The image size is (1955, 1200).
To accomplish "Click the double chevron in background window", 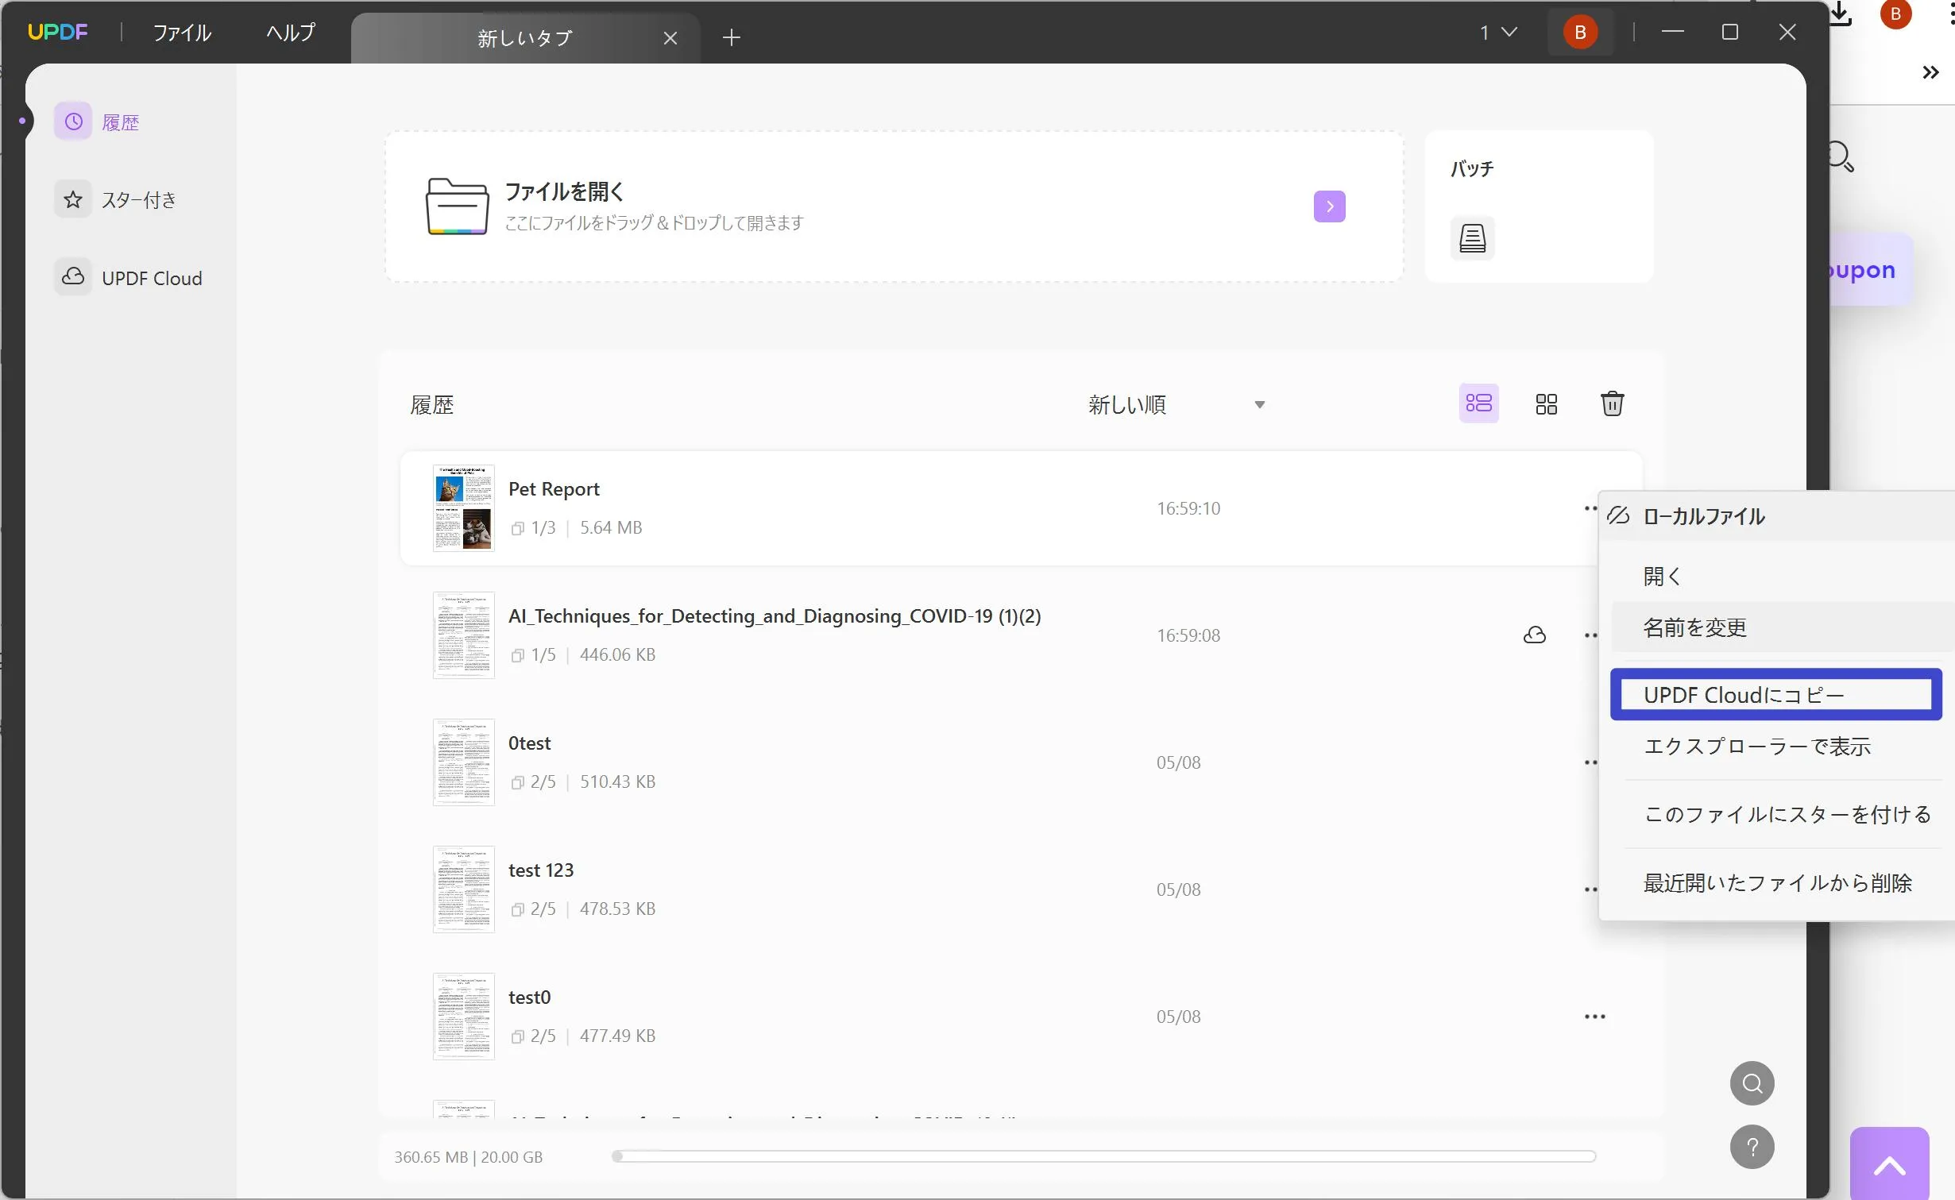I will point(1930,72).
